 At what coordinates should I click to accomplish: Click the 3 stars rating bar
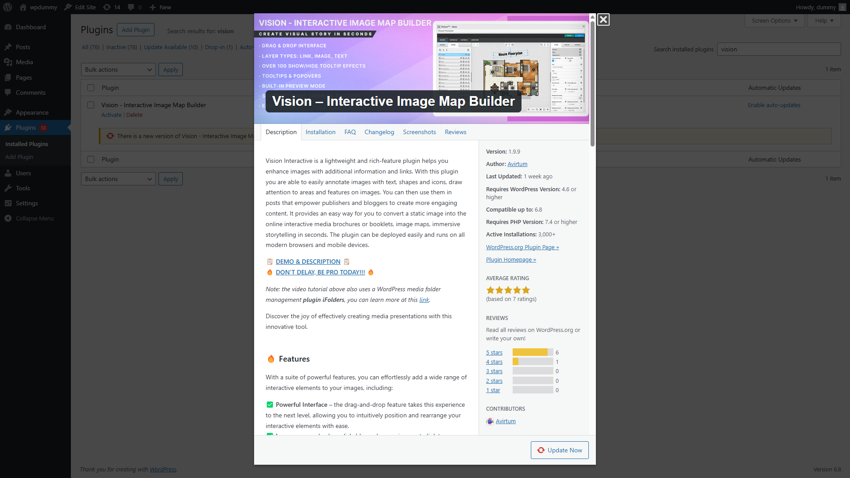533,371
